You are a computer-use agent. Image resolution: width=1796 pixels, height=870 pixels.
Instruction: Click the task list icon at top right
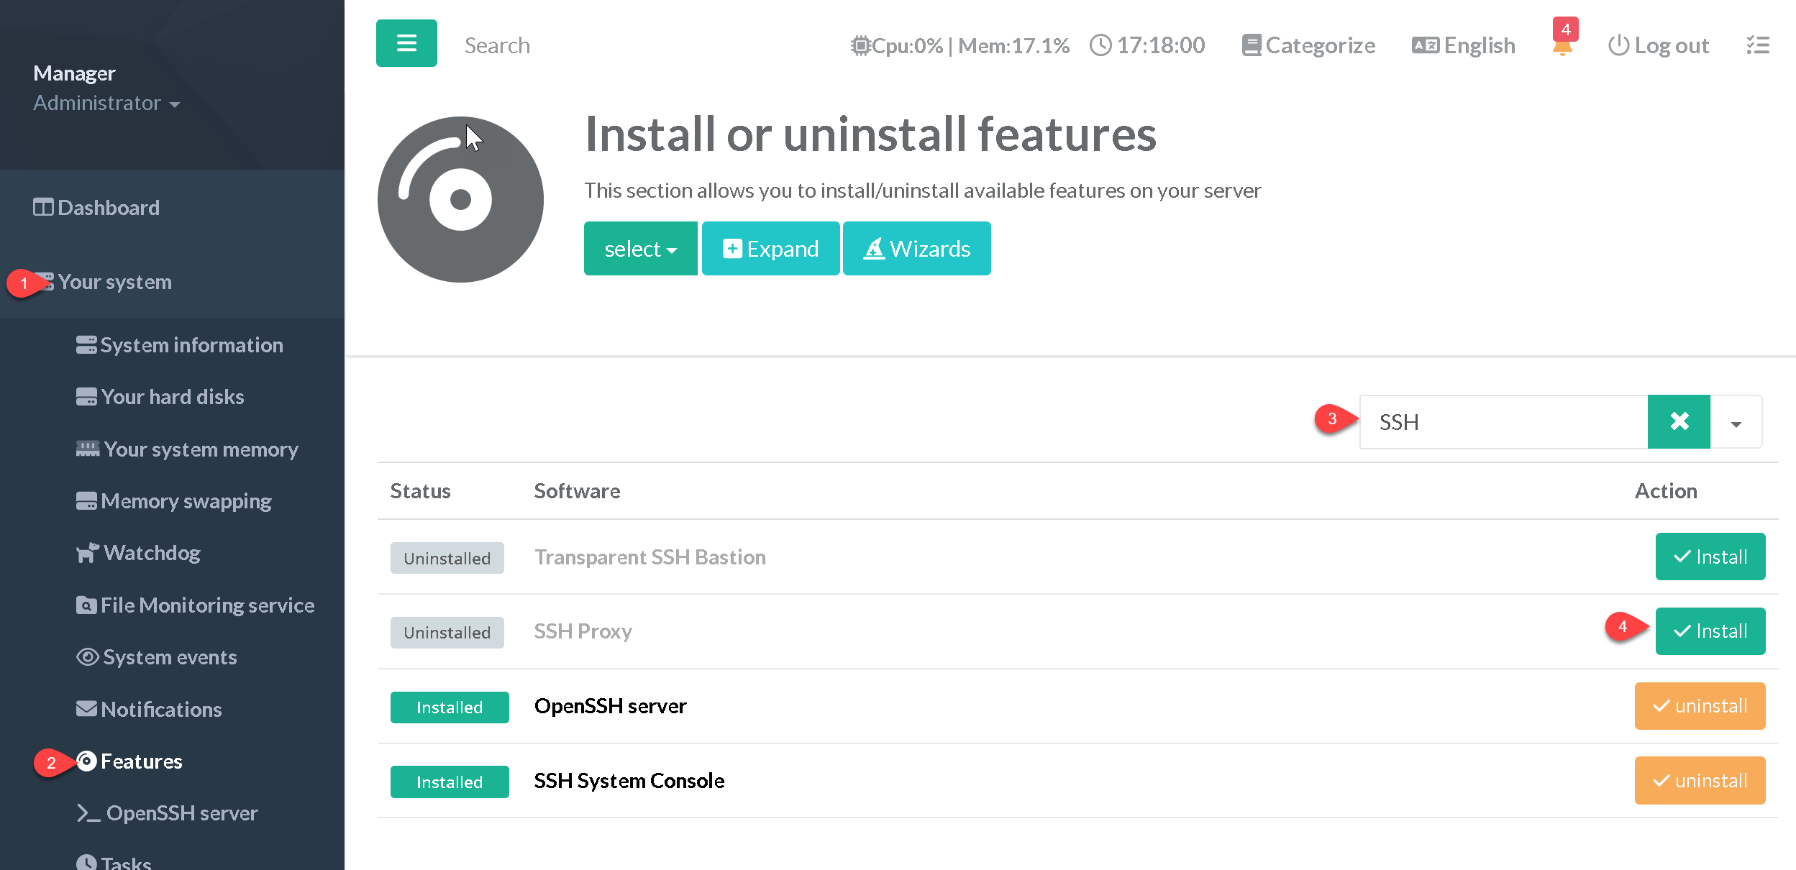tap(1758, 45)
